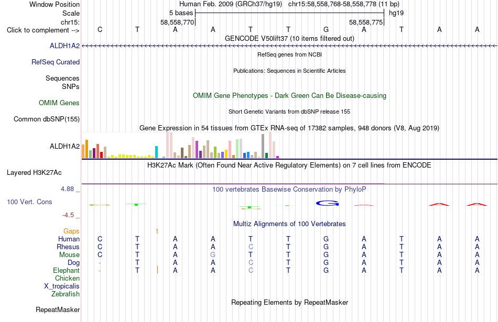
Task: Click 'chr15:58,558,768-58,558,778 (11 bp)' position text
Action: pyautogui.click(x=344, y=4)
